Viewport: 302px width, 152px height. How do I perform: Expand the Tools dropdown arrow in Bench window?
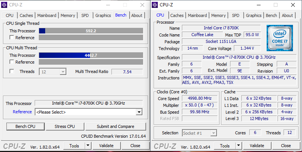point(88,146)
